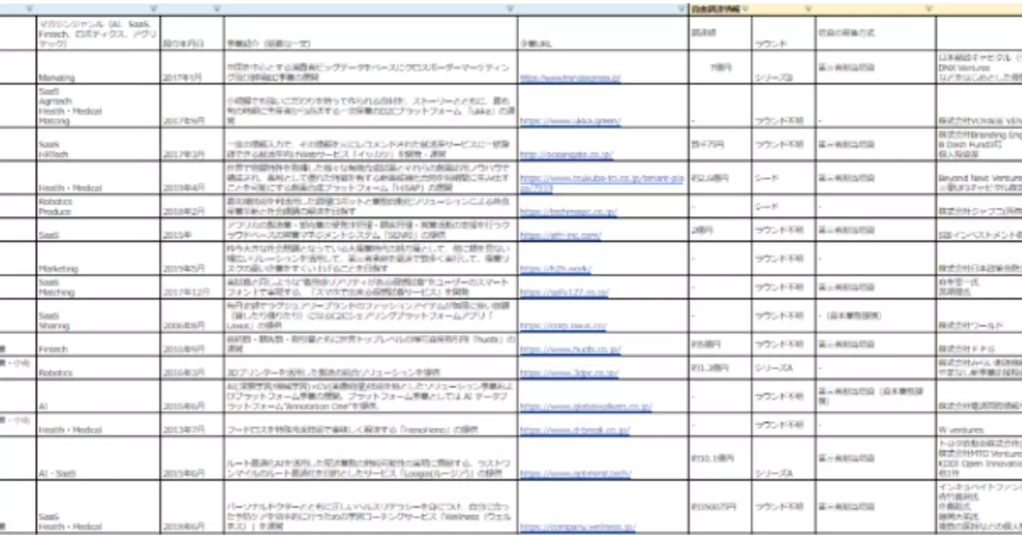Select the 資金の募集方式 header cell
The image size is (1022, 535).
874,33
